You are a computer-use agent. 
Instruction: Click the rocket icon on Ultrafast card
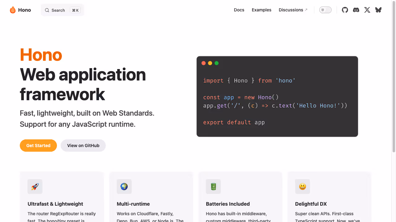35,187
